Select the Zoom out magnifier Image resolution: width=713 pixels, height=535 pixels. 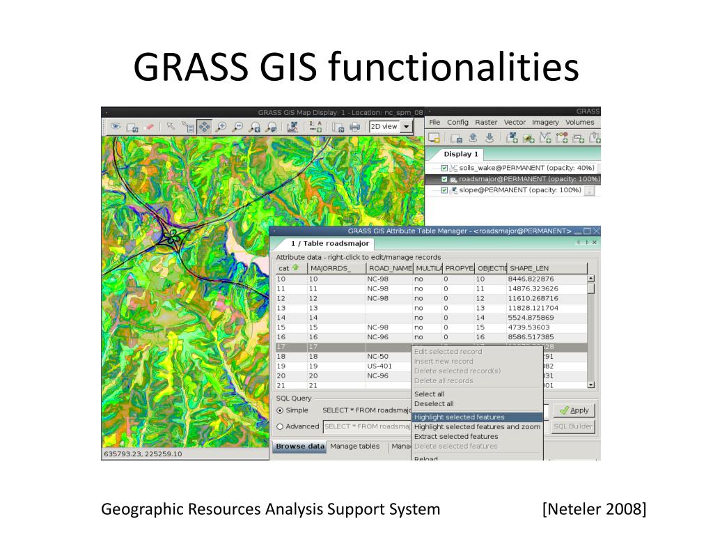237,127
